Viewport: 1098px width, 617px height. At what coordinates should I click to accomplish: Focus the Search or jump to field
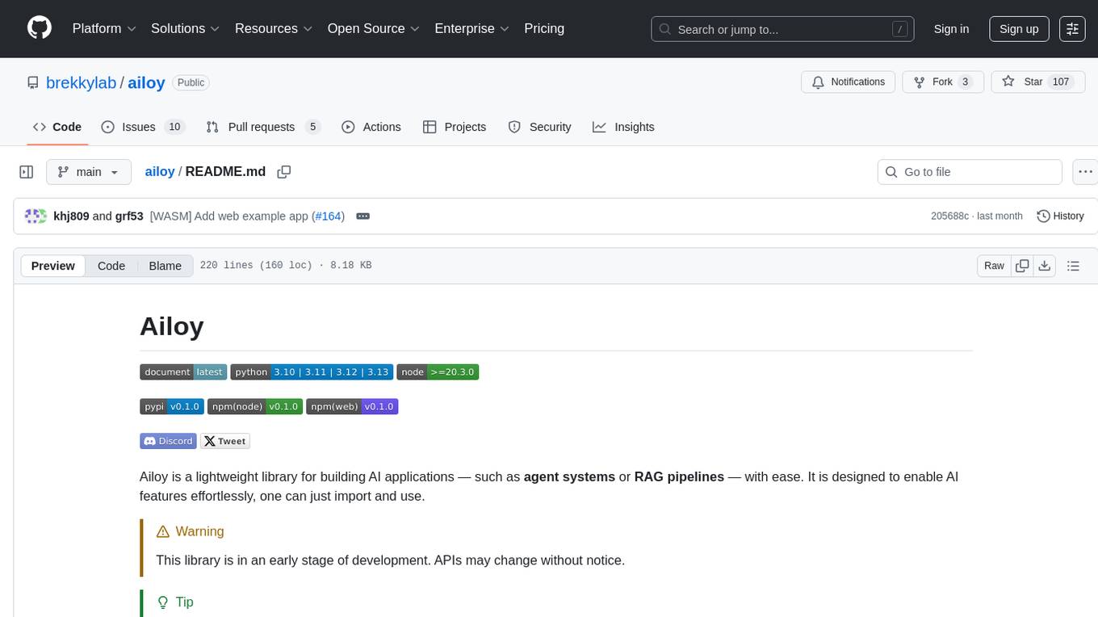(782, 29)
